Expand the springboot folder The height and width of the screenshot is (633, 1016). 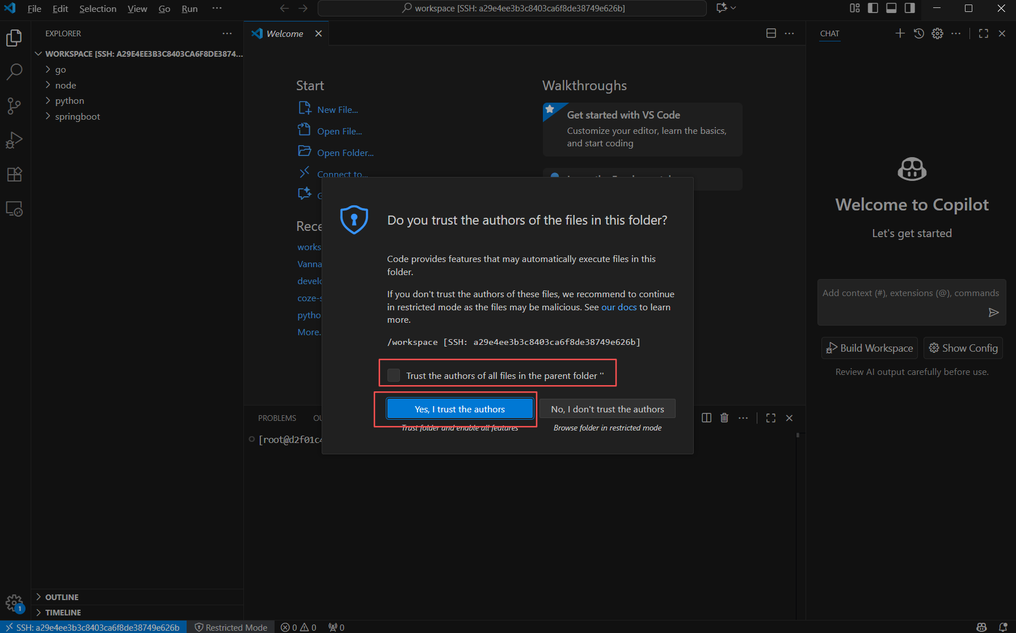(77, 116)
